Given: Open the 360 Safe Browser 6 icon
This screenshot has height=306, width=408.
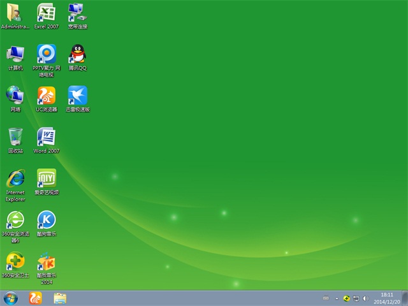Looking at the screenshot, I should (15, 220).
